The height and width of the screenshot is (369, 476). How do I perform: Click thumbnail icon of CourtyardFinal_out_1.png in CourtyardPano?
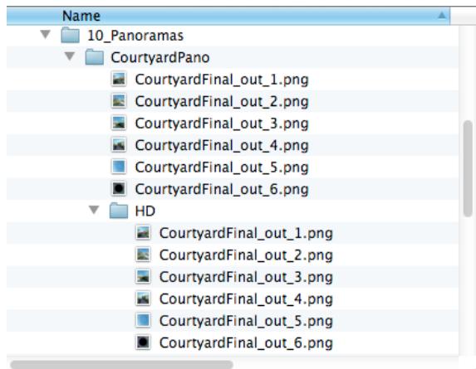click(119, 80)
